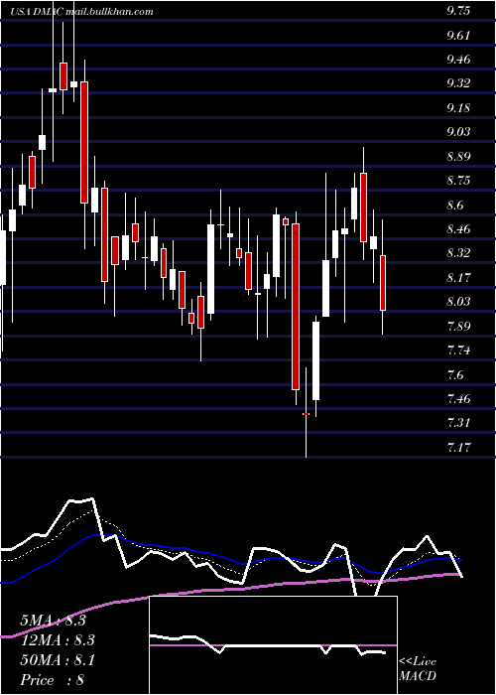Select the 8.6 price axis label
The width and height of the screenshot is (496, 695).
tap(455, 206)
